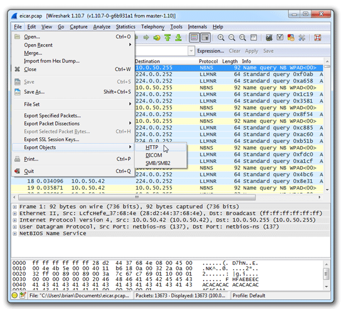
Task: Click the Go to Last Packet icon
Action: [178, 38]
